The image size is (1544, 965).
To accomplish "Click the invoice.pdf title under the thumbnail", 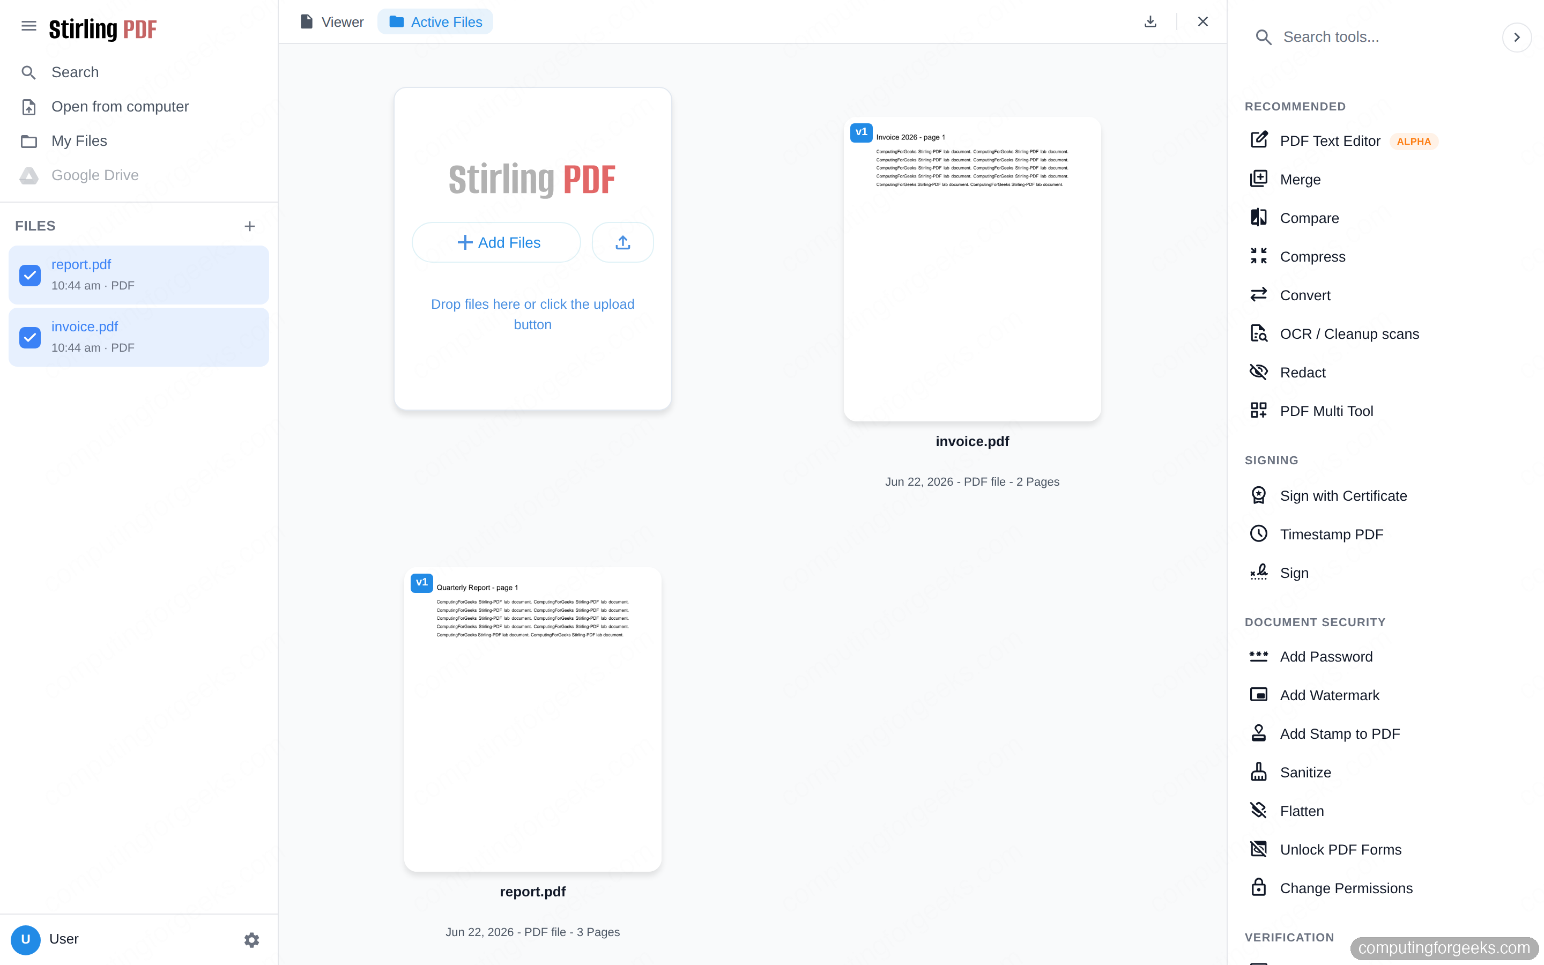I will click(973, 442).
